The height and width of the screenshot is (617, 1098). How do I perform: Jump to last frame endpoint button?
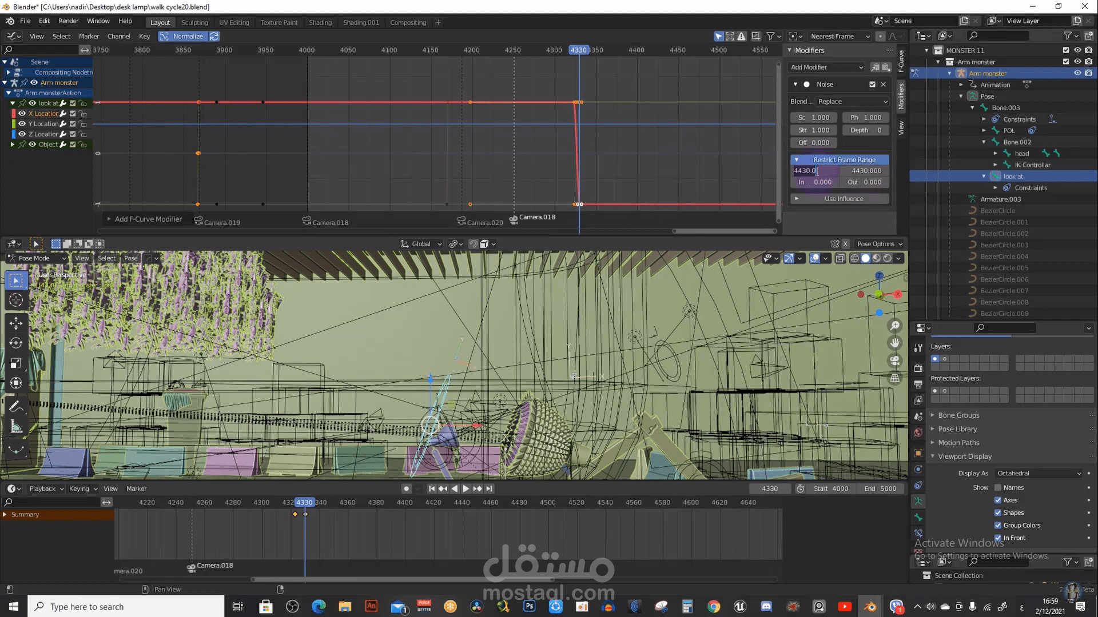coord(489,488)
